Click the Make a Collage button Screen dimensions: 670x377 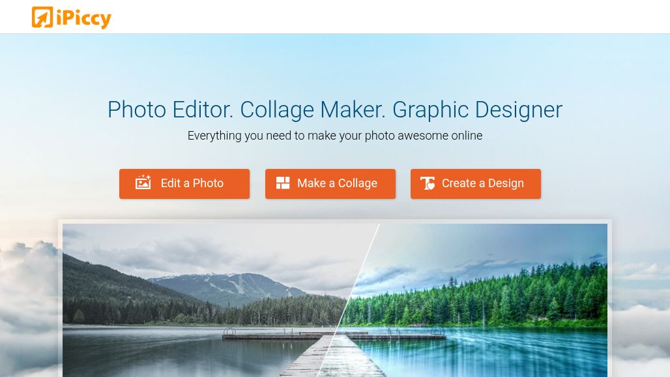[330, 184]
